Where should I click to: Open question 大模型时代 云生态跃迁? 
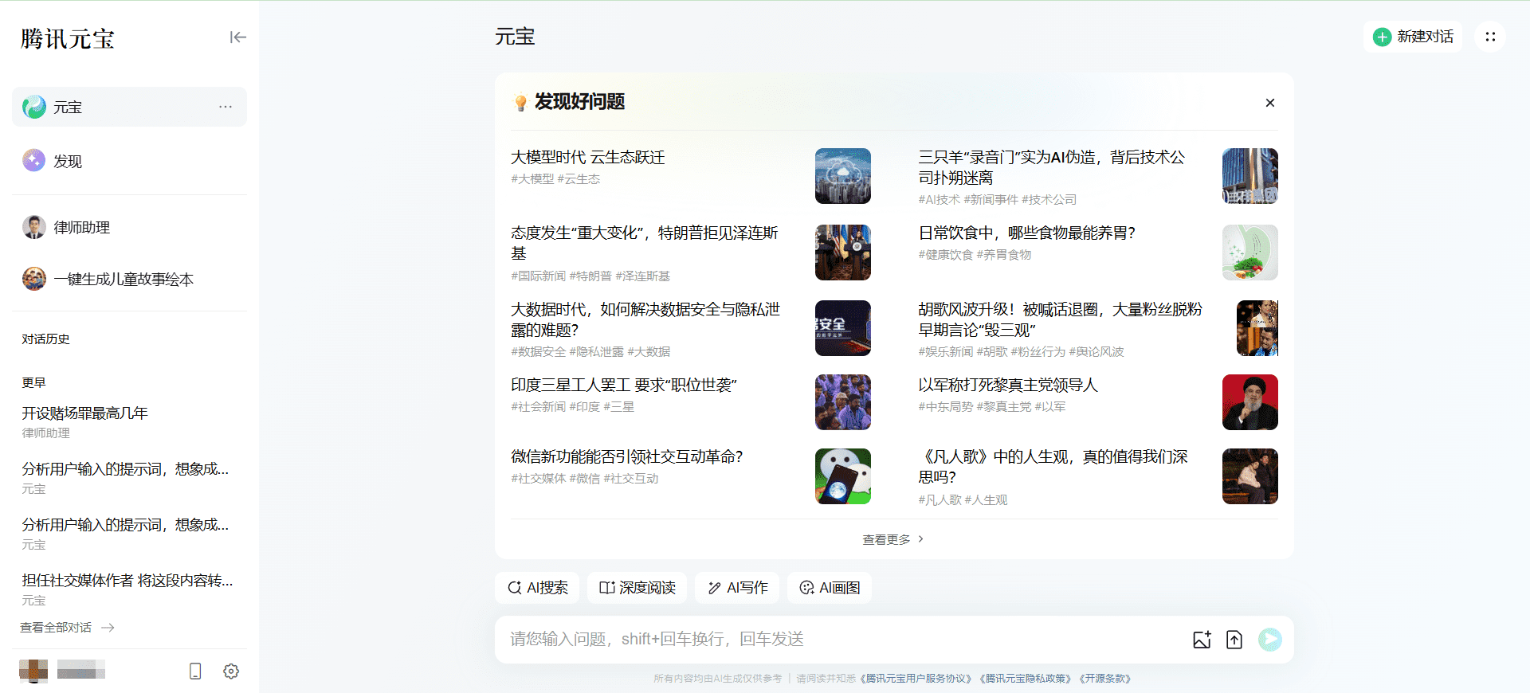[x=588, y=157]
